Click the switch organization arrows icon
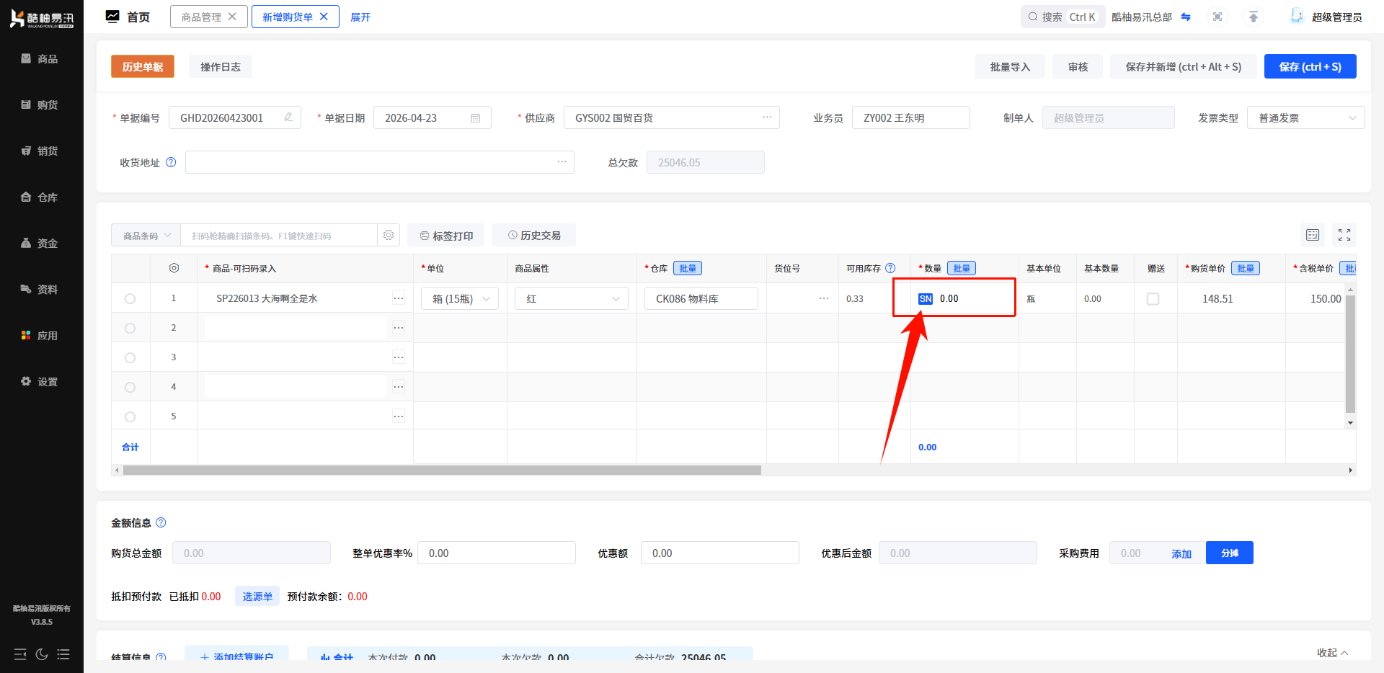The image size is (1384, 673). click(1186, 17)
